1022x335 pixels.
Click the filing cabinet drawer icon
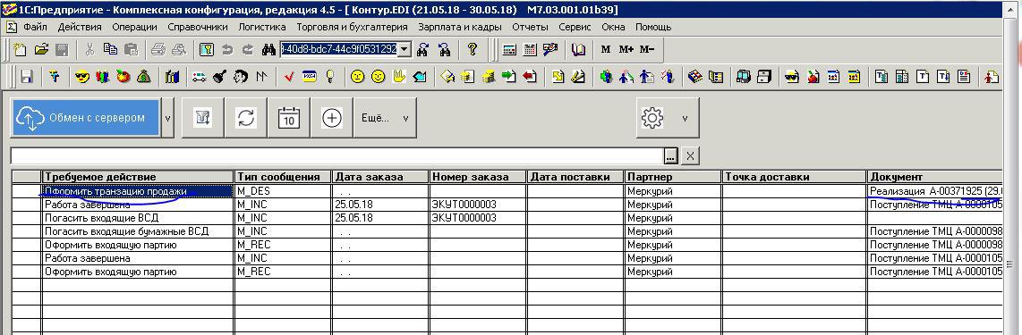[764, 77]
